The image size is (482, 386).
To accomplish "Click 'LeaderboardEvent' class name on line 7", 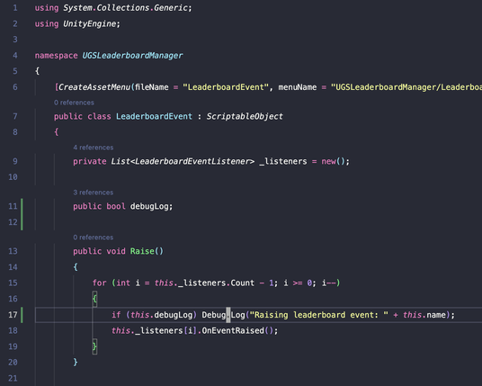I will (x=154, y=116).
